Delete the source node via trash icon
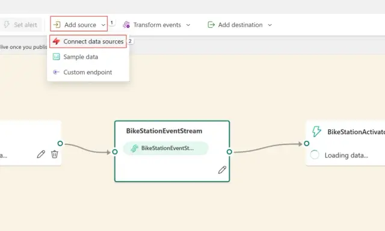385x231 pixels. coord(55,154)
